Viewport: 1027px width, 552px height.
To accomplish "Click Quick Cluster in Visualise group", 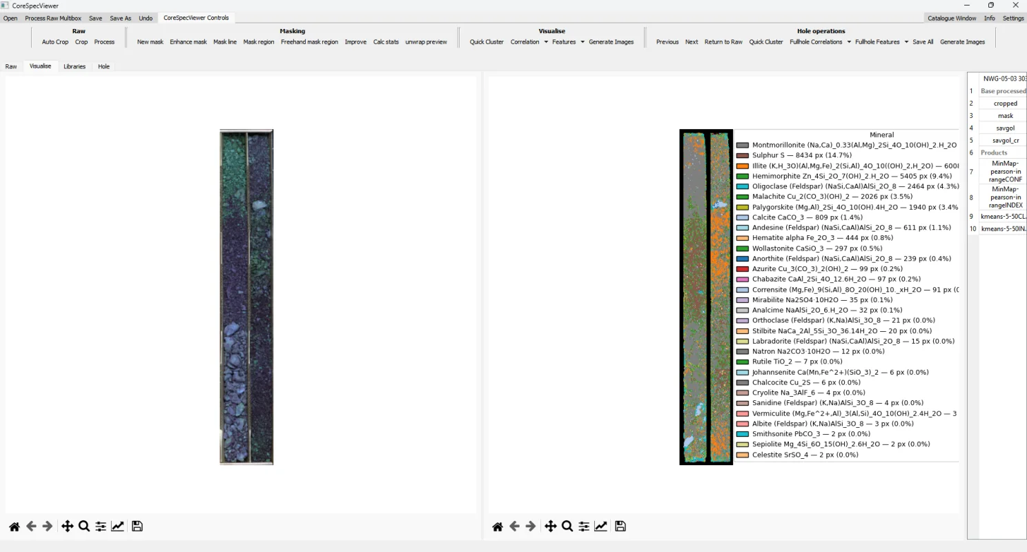I will tap(487, 42).
